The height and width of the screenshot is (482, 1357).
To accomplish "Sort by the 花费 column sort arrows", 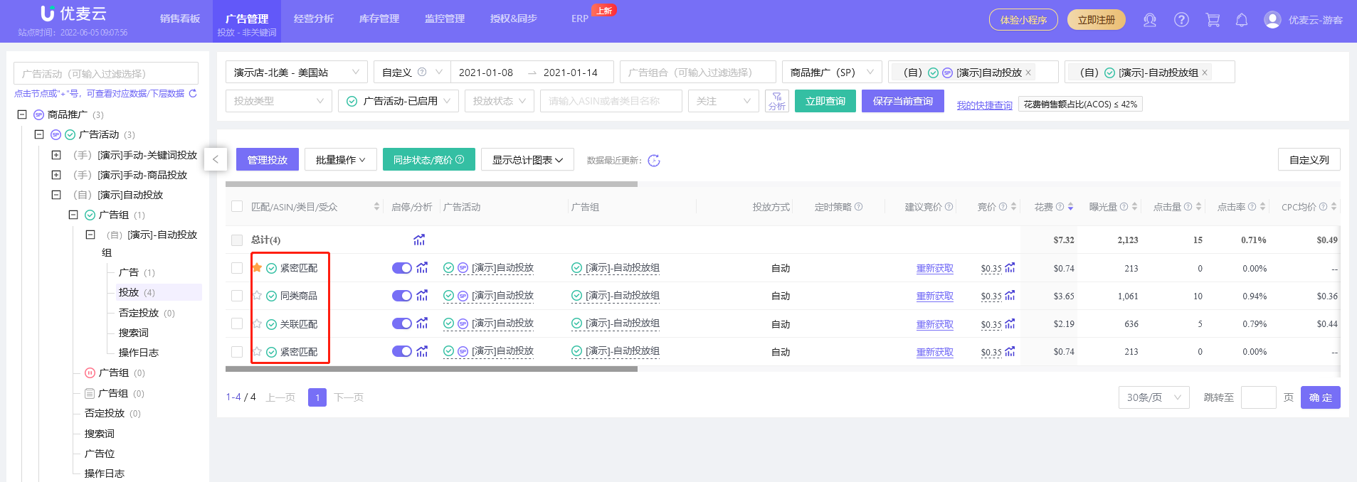I will point(1070,207).
